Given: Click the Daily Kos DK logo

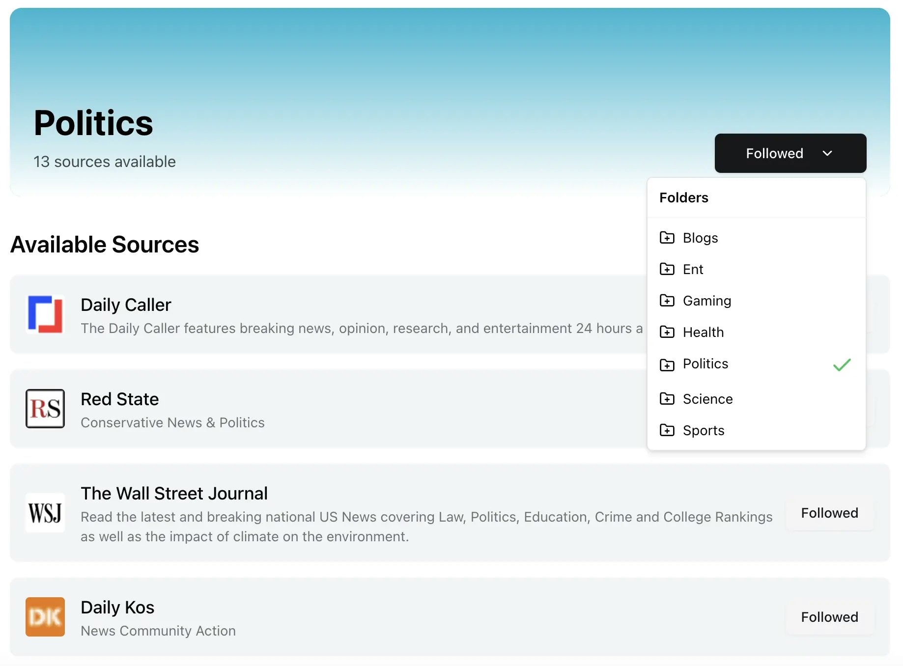Looking at the screenshot, I should 45,617.
